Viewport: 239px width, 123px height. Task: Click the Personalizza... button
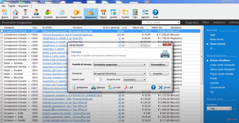[x=159, y=65]
